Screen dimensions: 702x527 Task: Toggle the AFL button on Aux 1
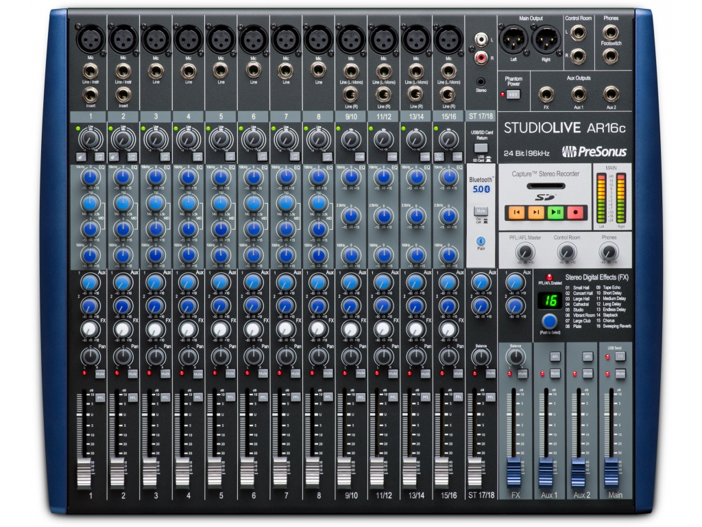pyautogui.click(x=555, y=357)
